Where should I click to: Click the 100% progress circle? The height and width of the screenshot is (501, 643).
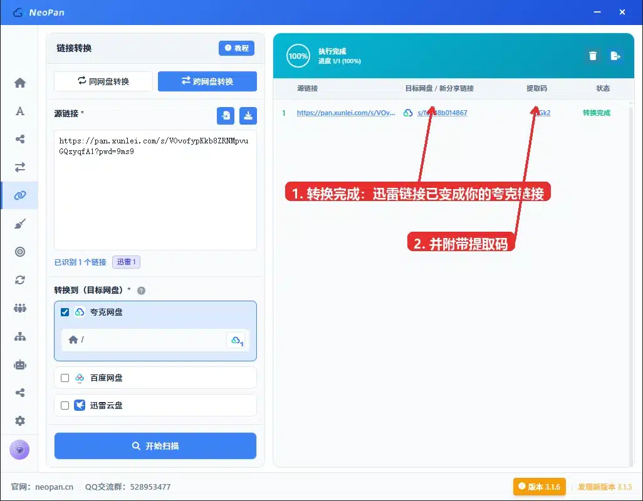point(298,56)
